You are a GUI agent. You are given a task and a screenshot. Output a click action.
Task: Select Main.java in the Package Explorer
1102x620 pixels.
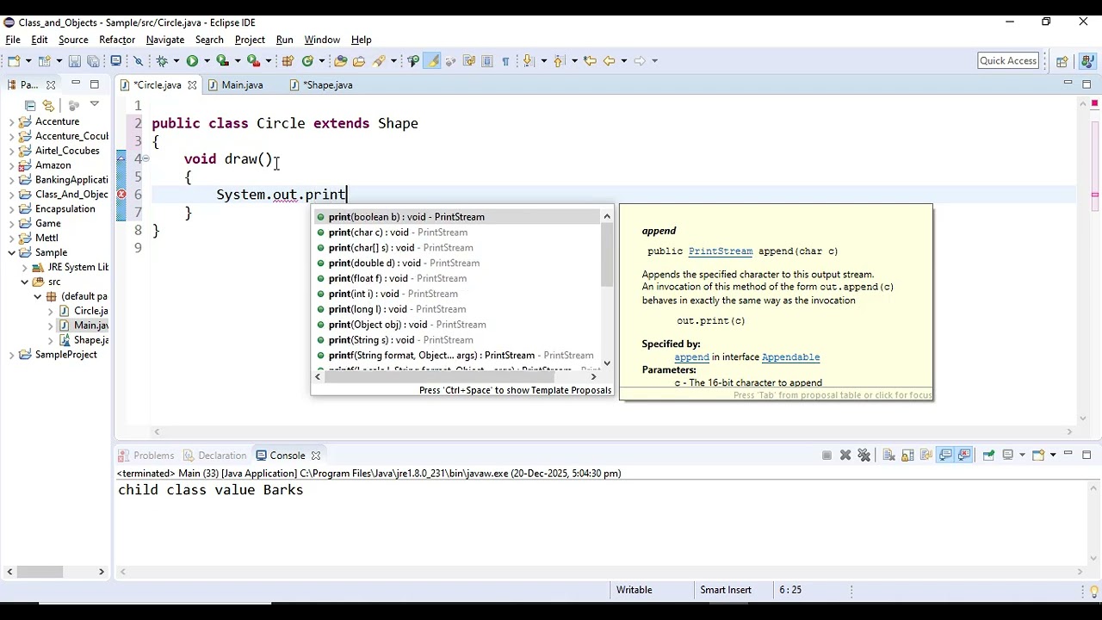click(x=84, y=325)
